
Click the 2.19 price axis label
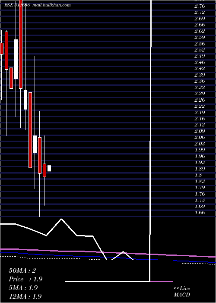[200, 113]
